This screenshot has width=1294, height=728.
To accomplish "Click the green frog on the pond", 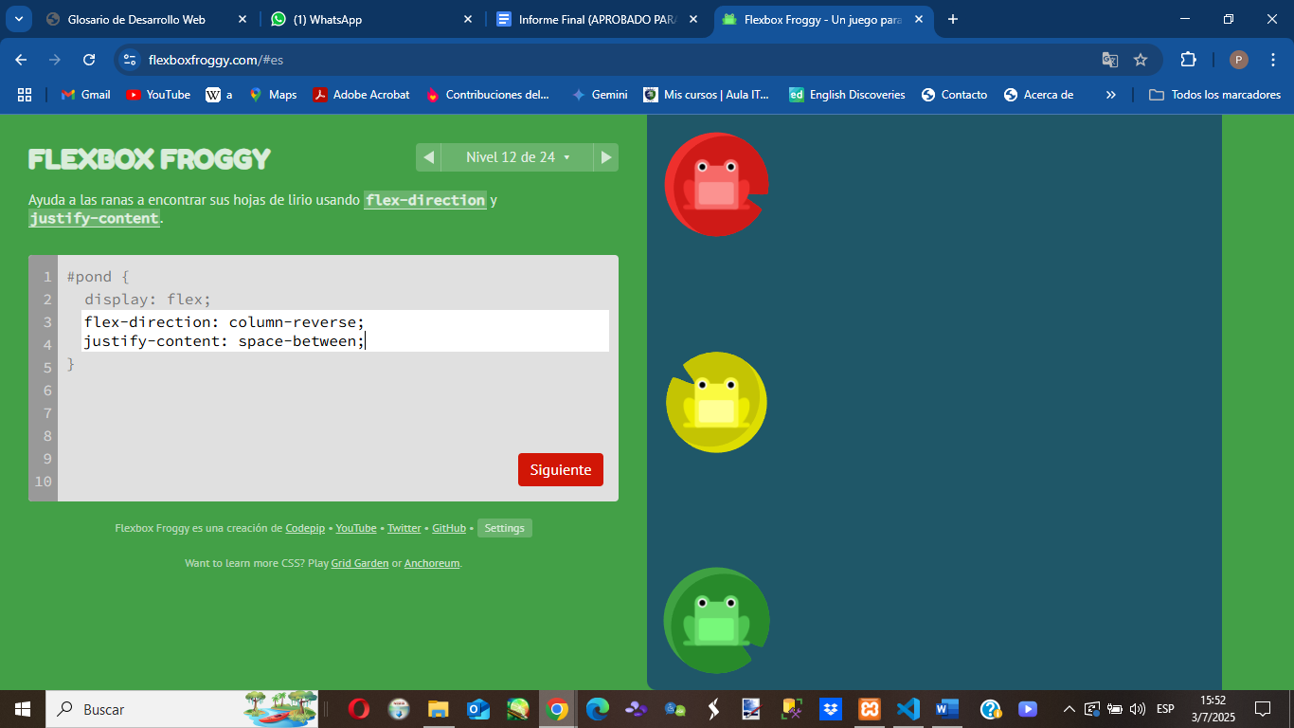I will 716,621.
